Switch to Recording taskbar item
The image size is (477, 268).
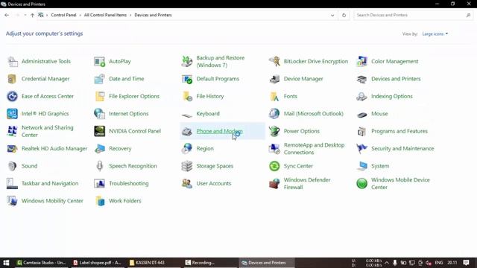pos(209,263)
